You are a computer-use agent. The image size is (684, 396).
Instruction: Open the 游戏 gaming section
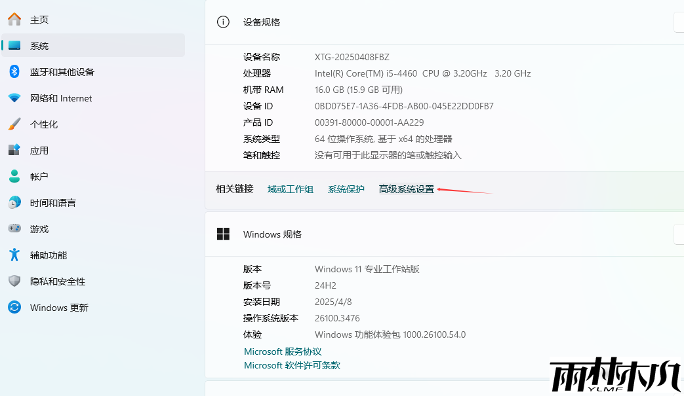(x=39, y=228)
